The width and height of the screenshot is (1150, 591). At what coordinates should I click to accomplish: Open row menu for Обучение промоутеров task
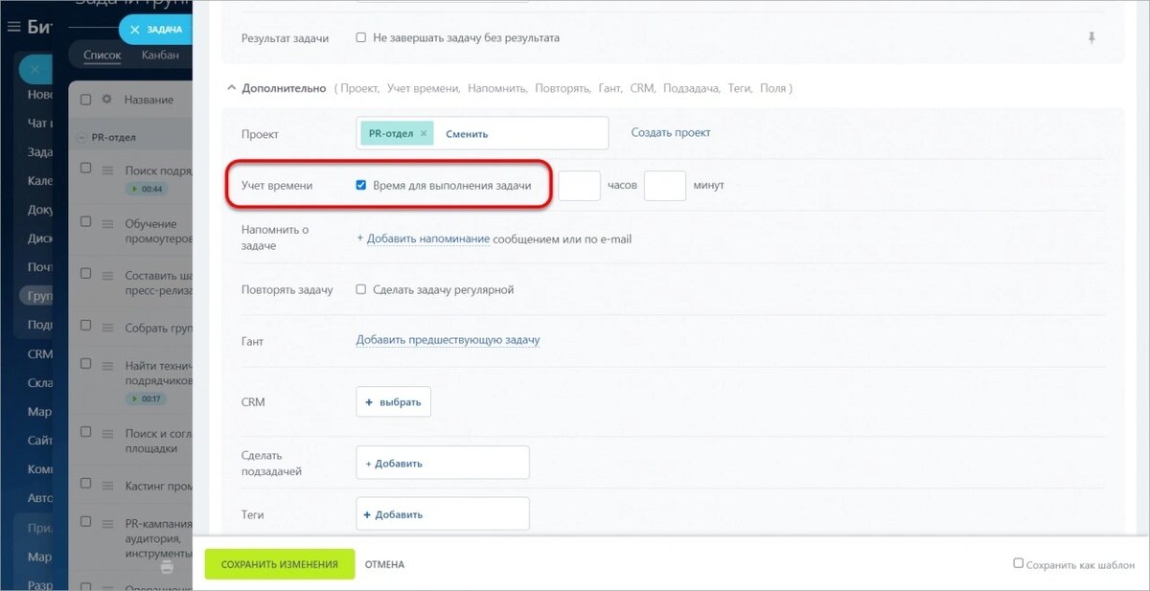coord(108,223)
